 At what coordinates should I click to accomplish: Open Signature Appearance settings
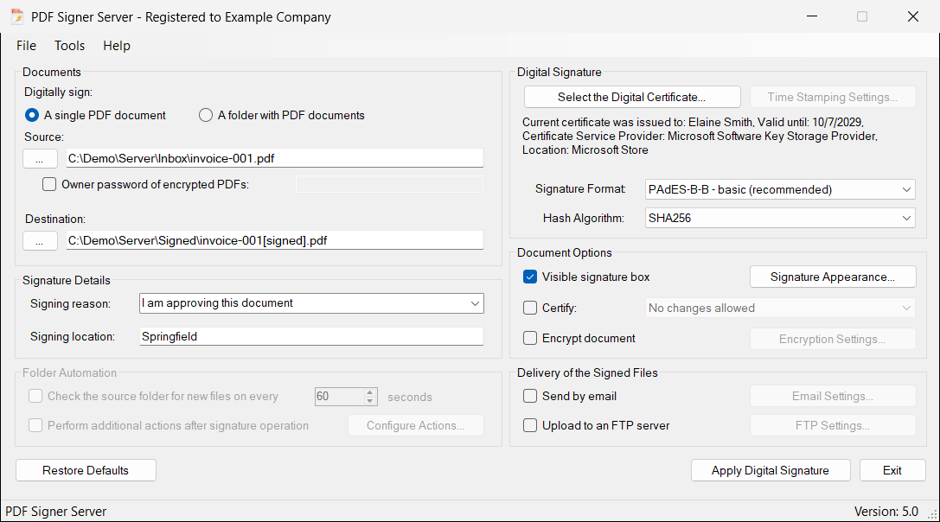(833, 277)
